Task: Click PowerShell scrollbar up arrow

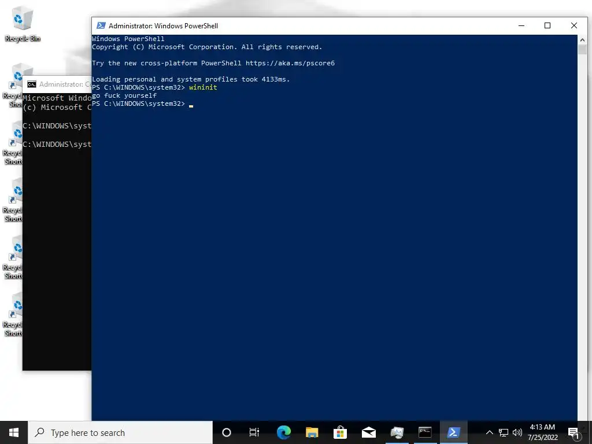Action: click(x=582, y=40)
